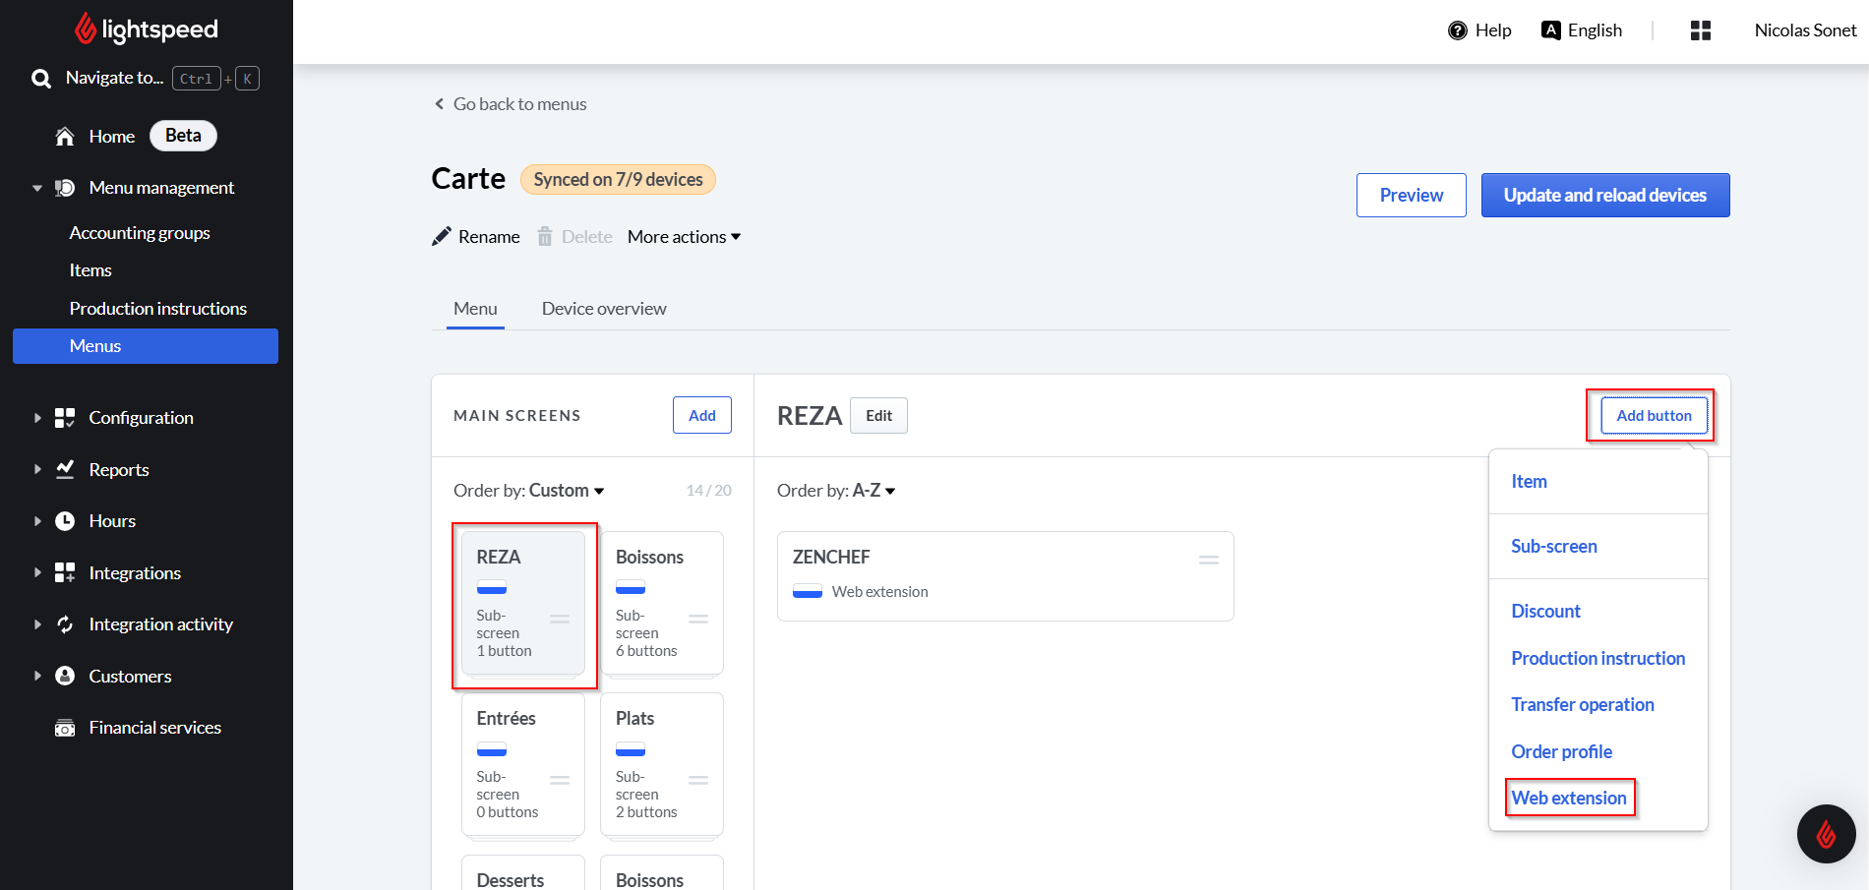This screenshot has height=890, width=1869.
Task: Open Items in sidebar
Action: 90,270
